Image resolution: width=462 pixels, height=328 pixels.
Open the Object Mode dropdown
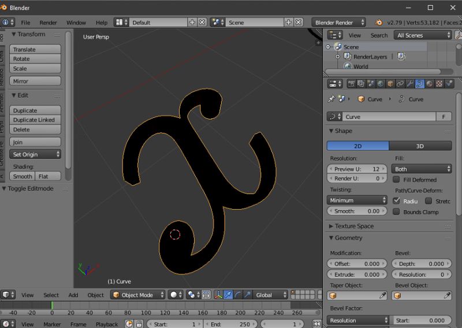[137, 295]
